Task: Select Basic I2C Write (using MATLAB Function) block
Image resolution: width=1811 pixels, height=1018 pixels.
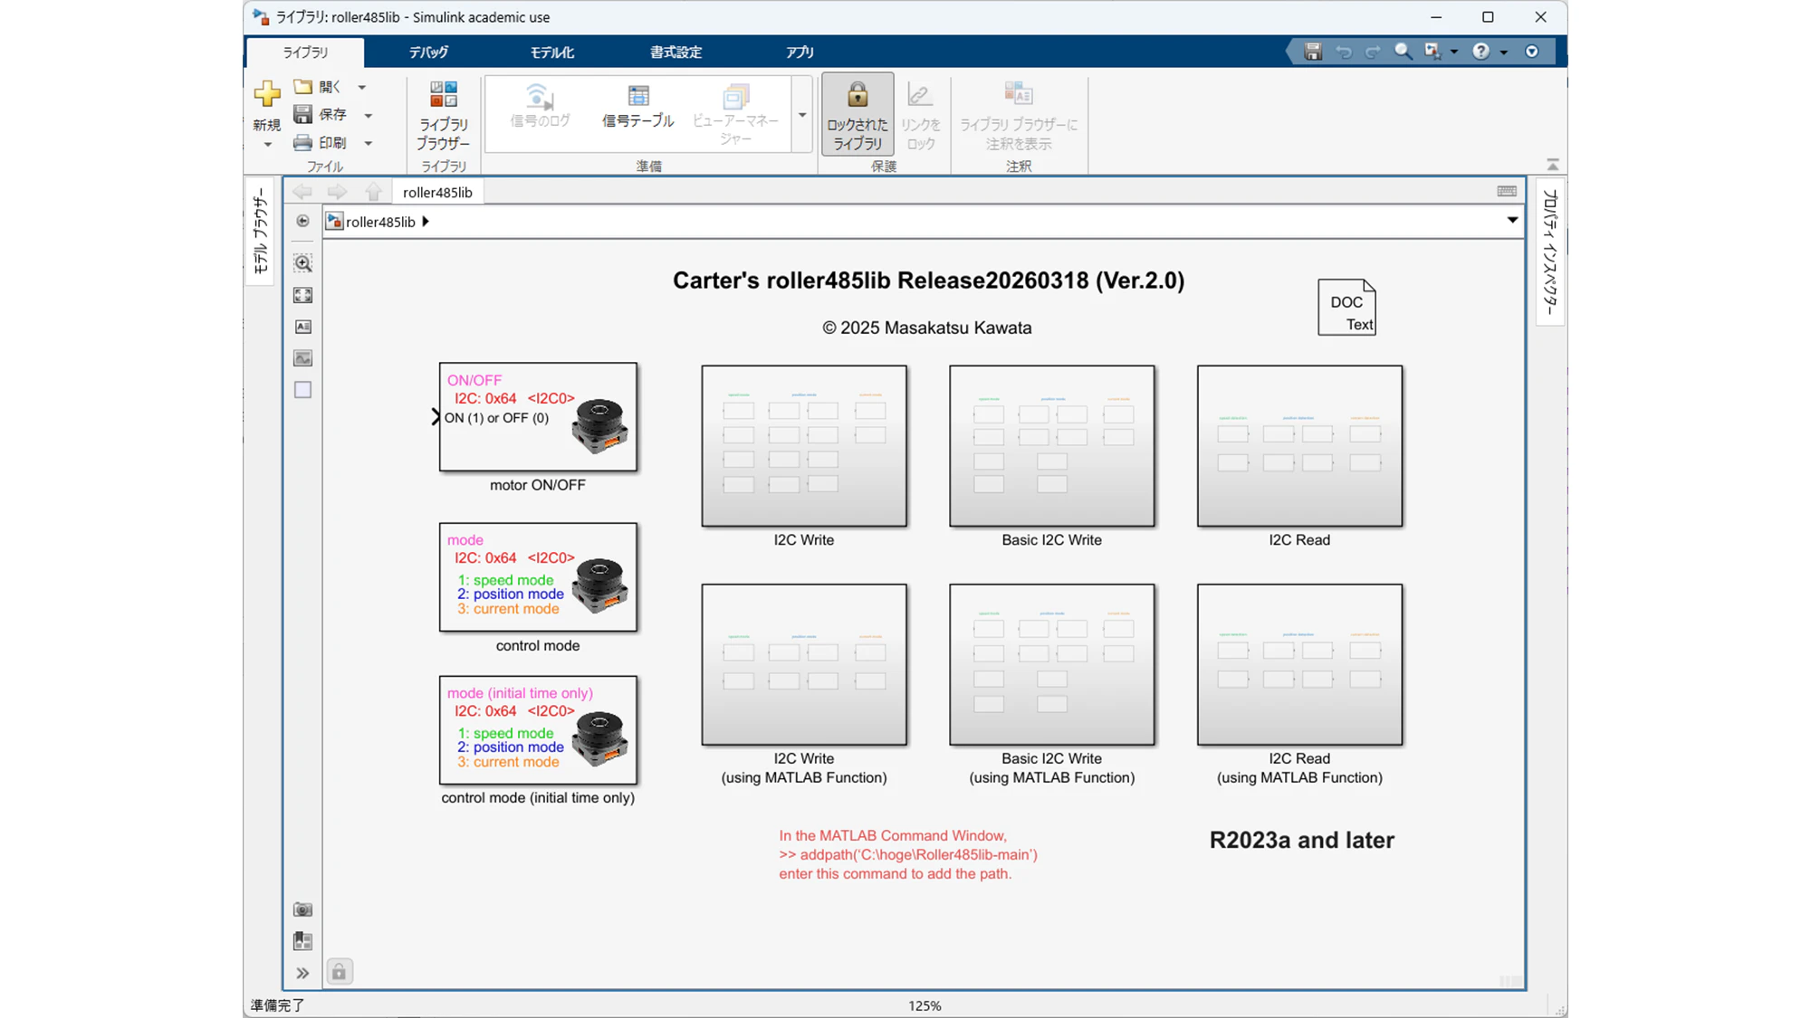Action: (x=1051, y=665)
